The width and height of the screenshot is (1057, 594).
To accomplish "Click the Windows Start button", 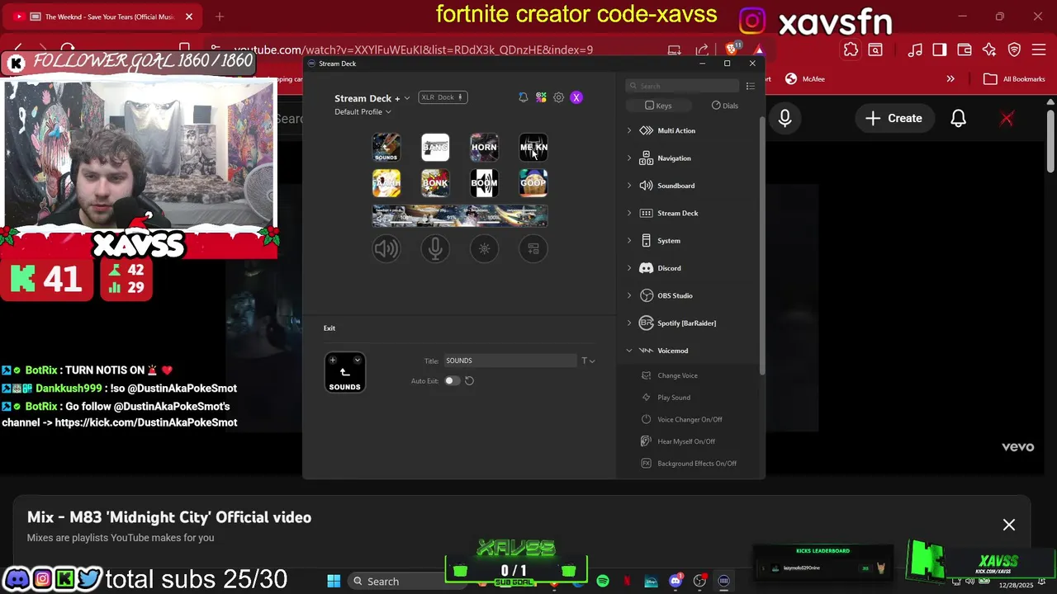I will tap(334, 582).
